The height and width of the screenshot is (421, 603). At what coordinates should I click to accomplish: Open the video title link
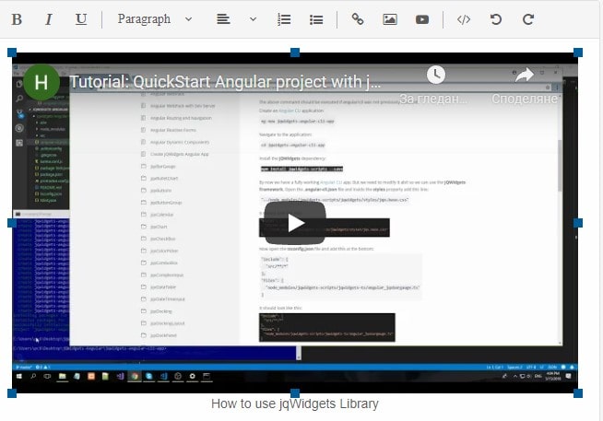[x=225, y=82]
